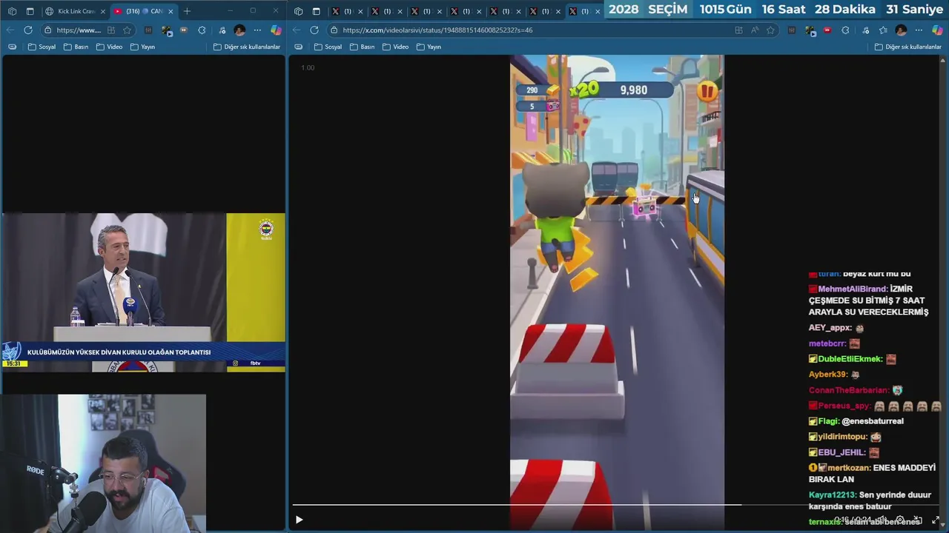Open a new tab in the left browser
The image size is (949, 533).
187,11
